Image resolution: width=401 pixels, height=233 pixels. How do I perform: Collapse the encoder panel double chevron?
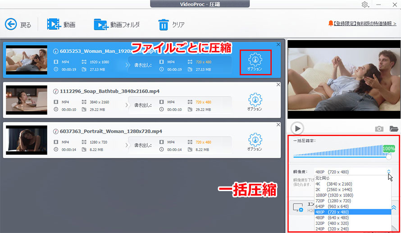click(x=394, y=207)
